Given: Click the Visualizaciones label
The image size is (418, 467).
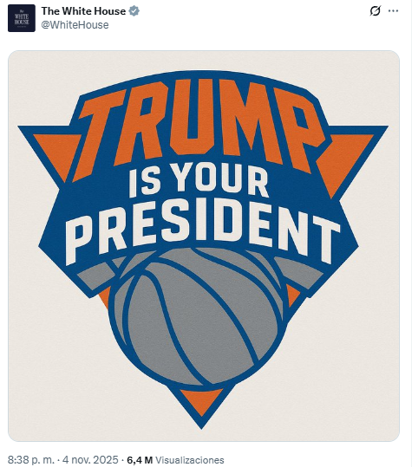Looking at the screenshot, I should 190,459.
